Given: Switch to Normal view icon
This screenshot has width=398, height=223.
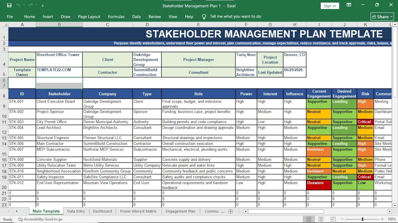Looking at the screenshot, I should pyautogui.click(x=309, y=219).
